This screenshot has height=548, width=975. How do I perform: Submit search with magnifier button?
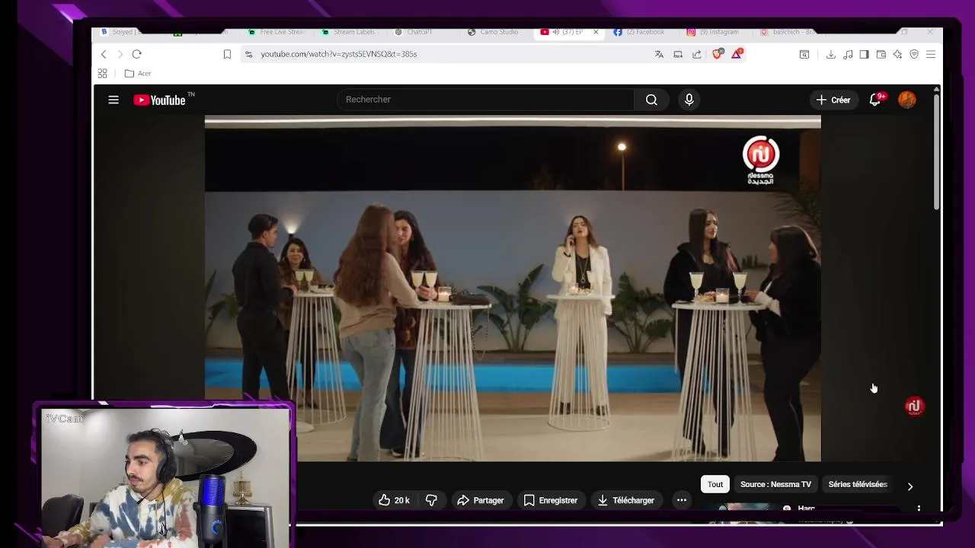[651, 100]
